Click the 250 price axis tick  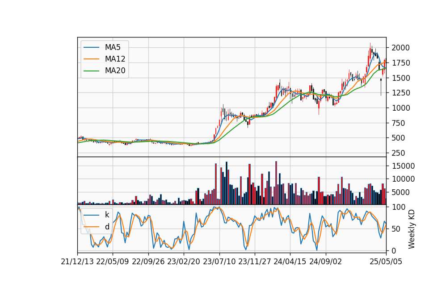pyautogui.click(x=398, y=153)
